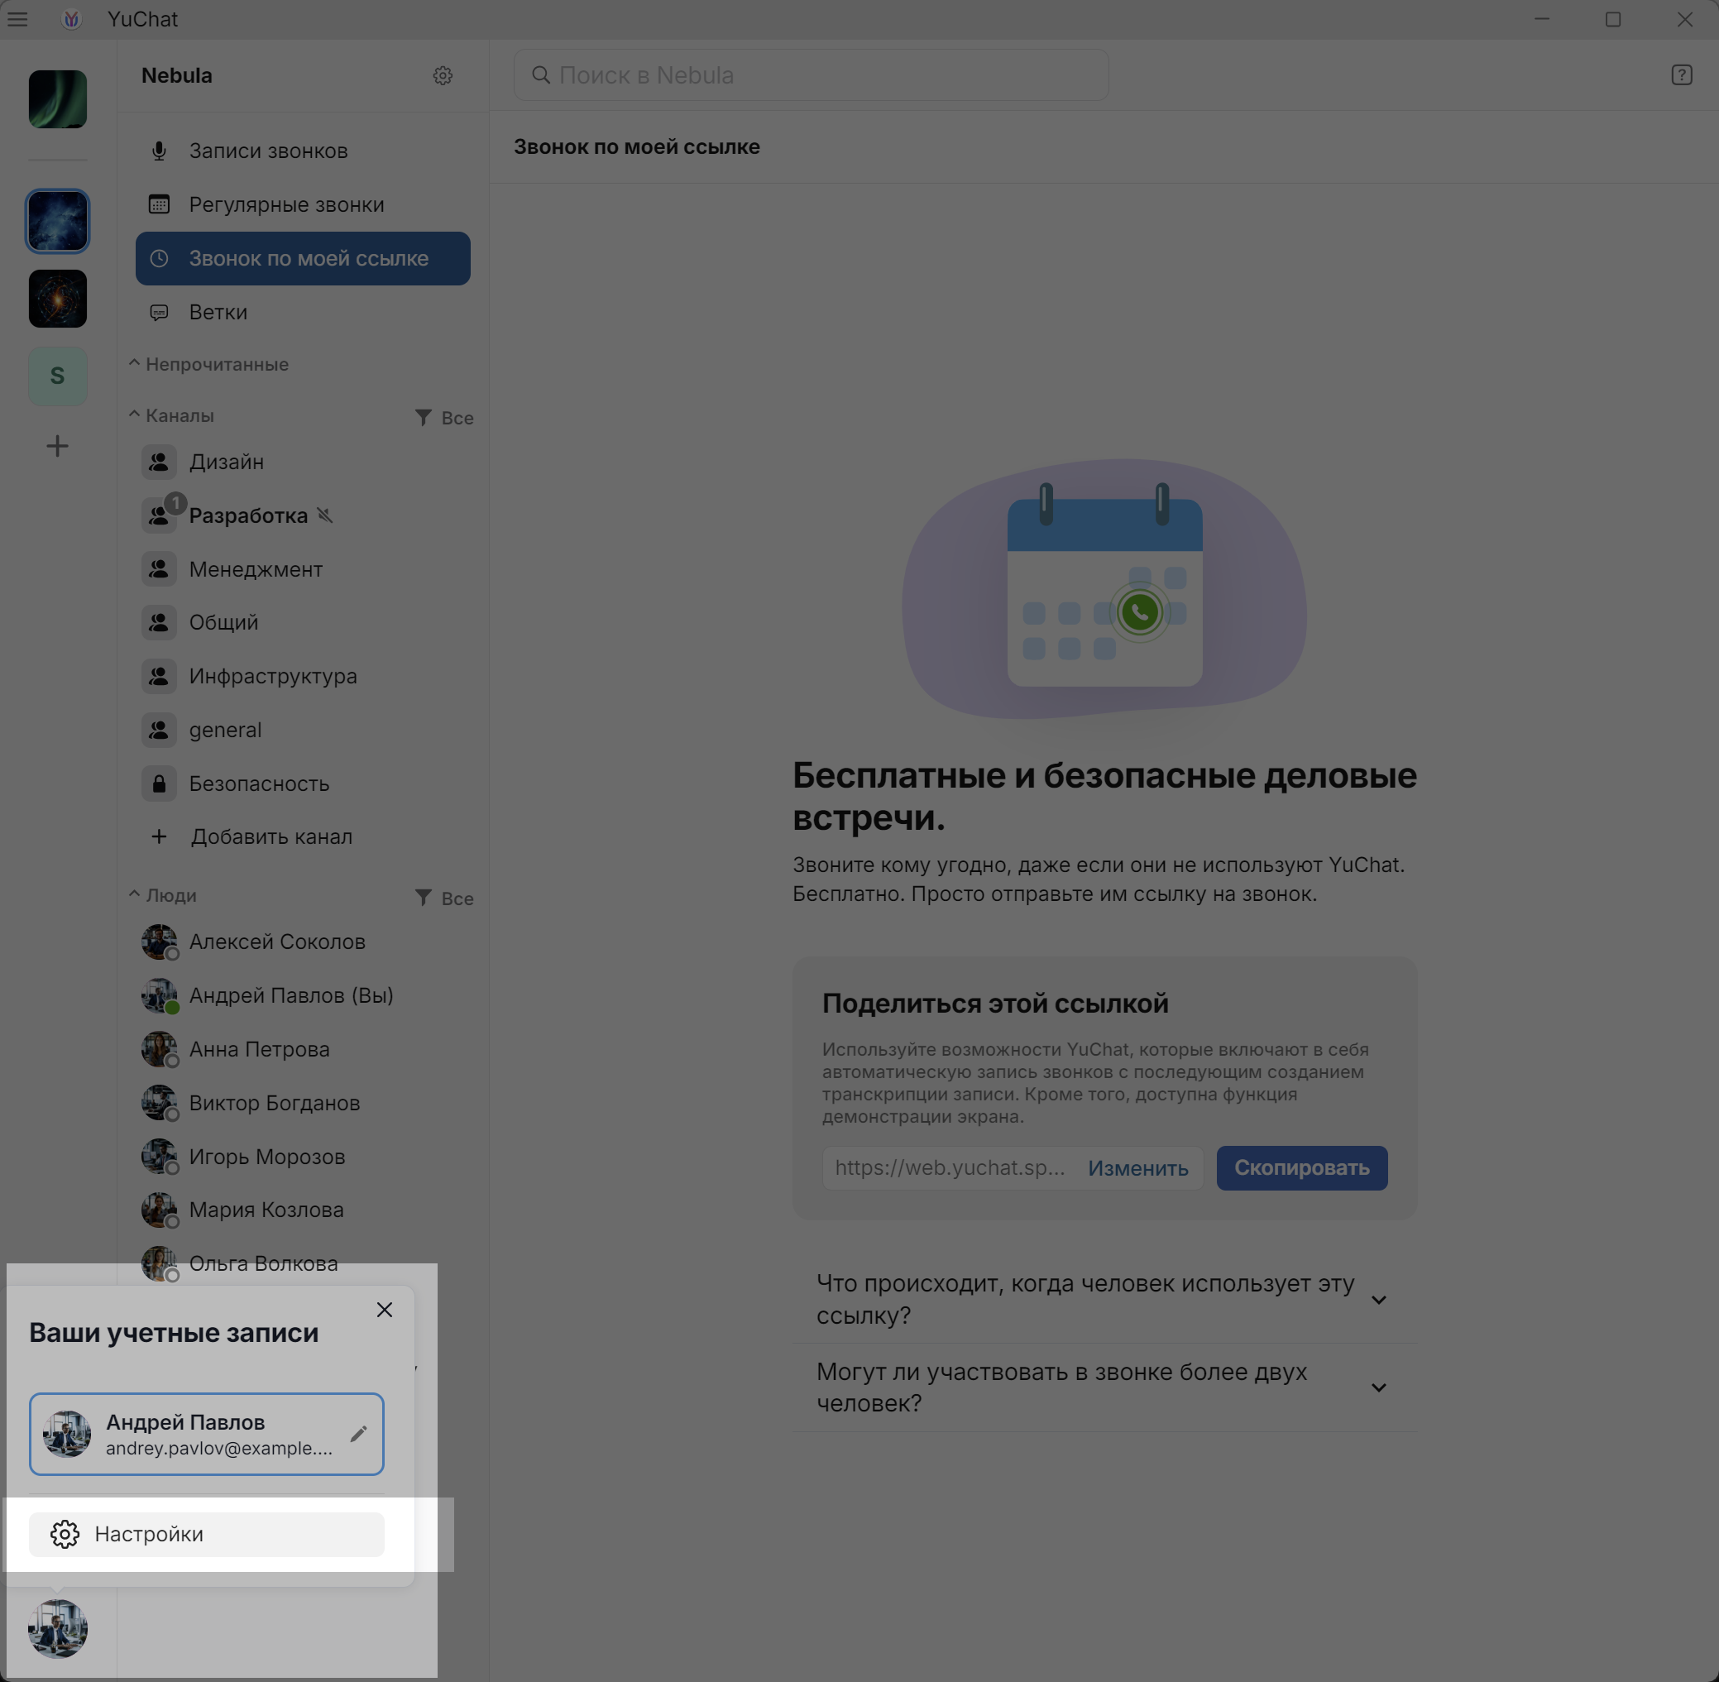The width and height of the screenshot is (1719, 1682).
Task: Close the Ваши учетные записи popup
Action: click(385, 1310)
